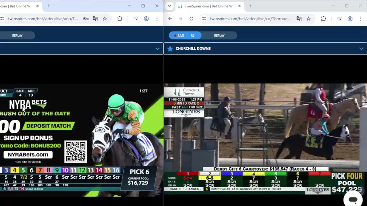Open tab search dropdown in right window
The width and height of the screenshot is (367, 206).
[x=169, y=6]
